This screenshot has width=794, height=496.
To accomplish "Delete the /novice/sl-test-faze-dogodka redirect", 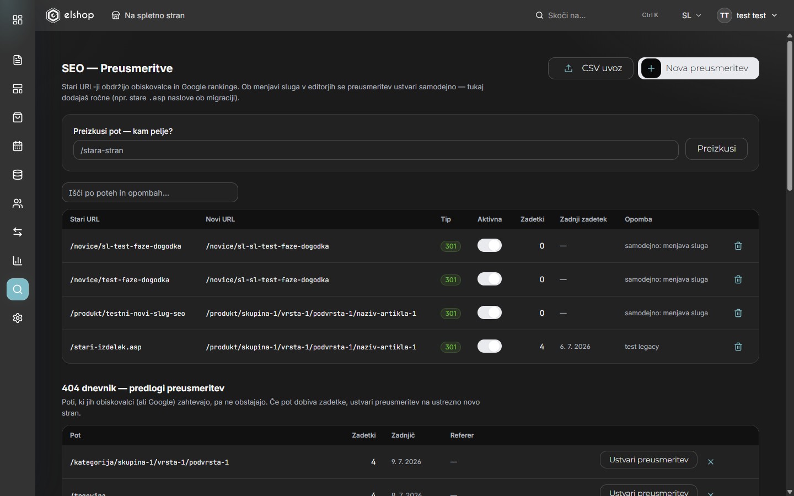I will 738,246.
